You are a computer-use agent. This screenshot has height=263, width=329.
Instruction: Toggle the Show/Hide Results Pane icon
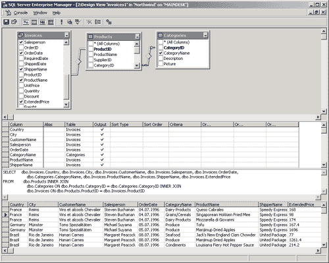pos(51,22)
